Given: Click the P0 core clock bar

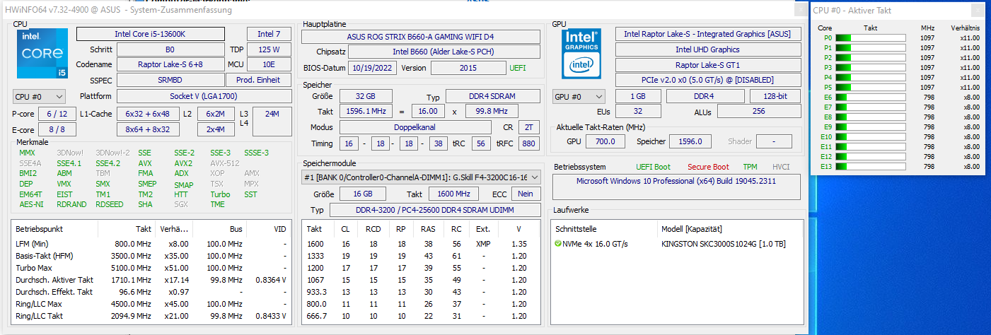Looking at the screenshot, I should 871,38.
